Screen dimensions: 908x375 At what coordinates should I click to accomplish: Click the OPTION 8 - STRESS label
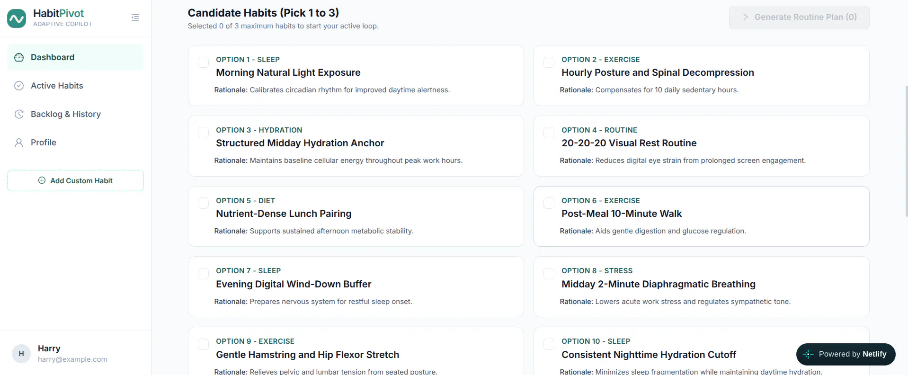[x=597, y=271]
